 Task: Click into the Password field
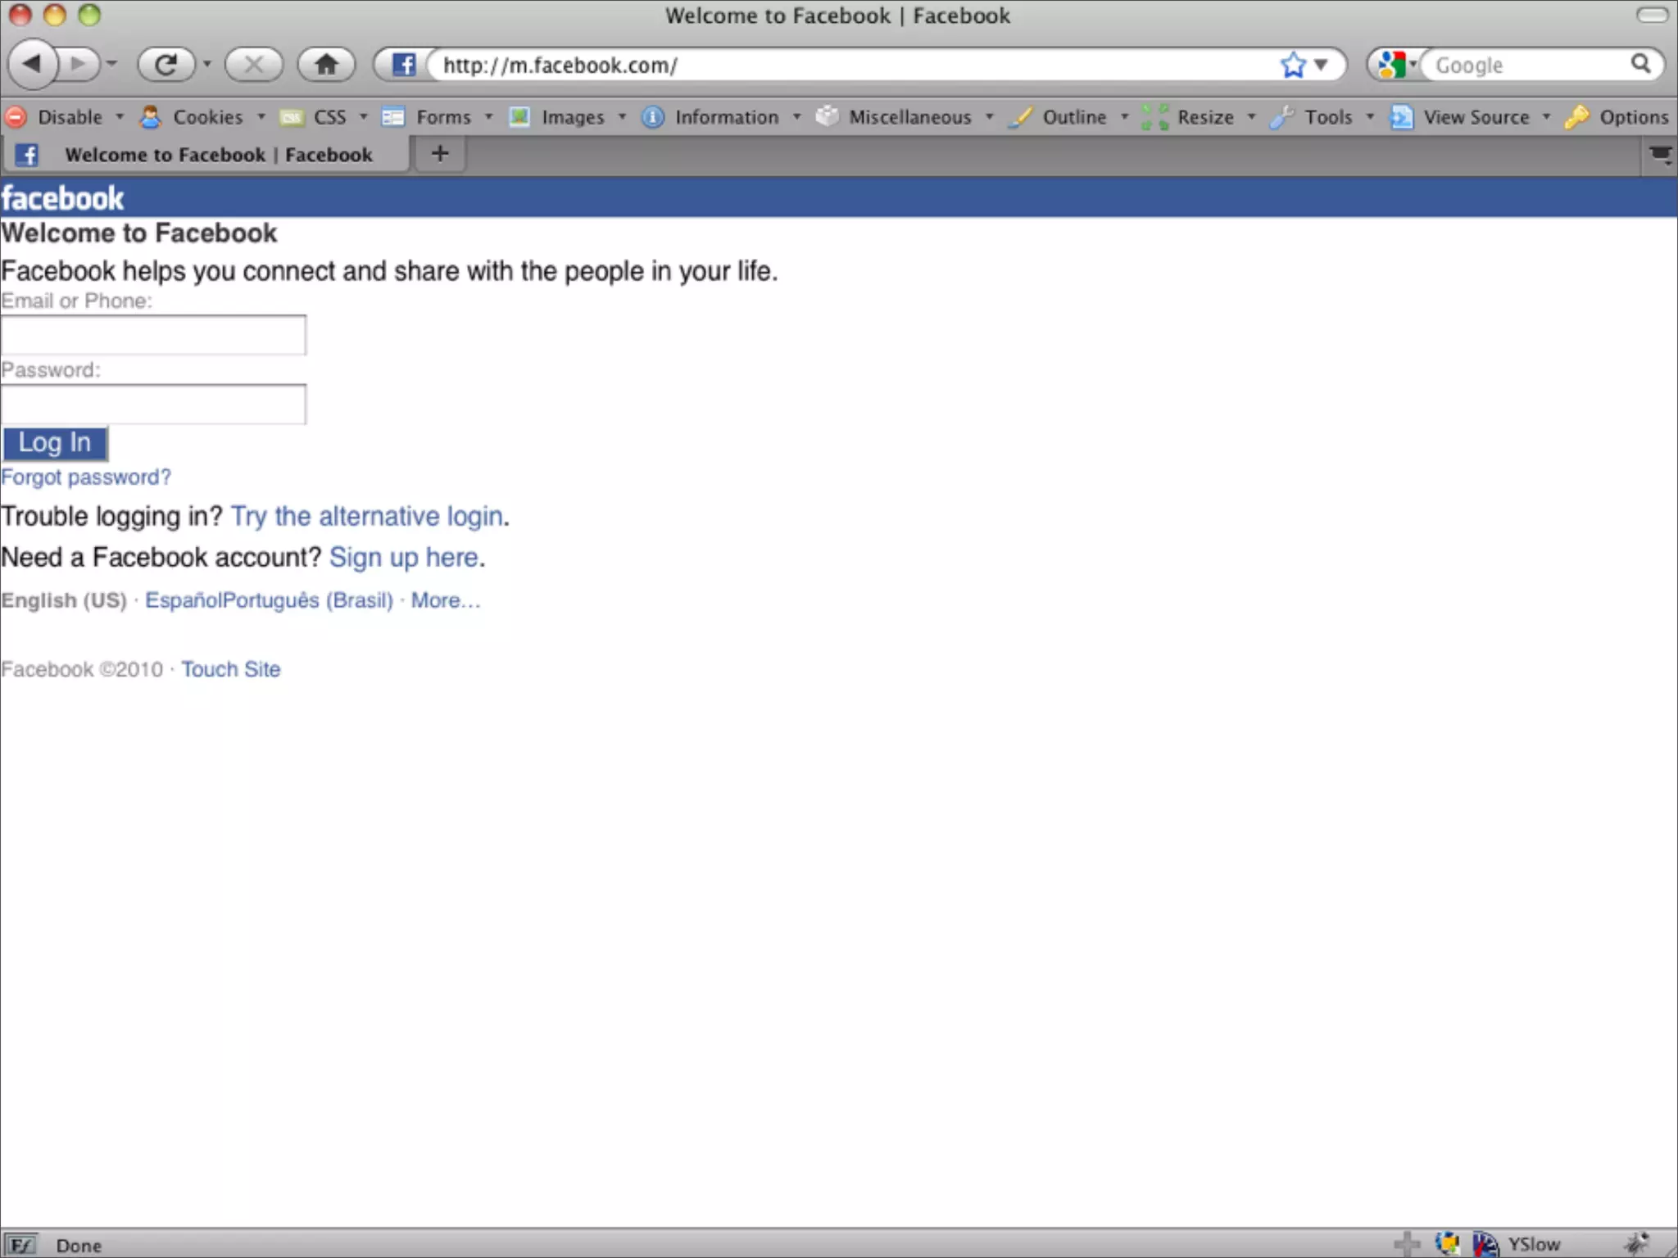(153, 405)
